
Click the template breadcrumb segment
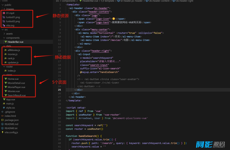coord(109,1)
